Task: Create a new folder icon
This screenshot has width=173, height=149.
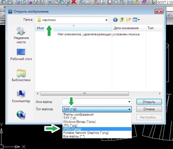Action: (x=129, y=20)
